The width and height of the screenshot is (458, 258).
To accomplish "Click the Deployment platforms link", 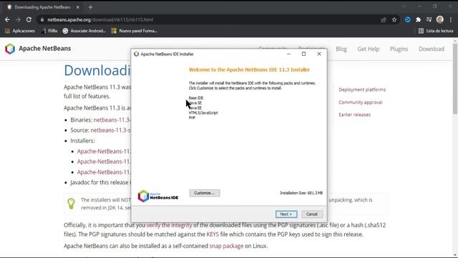I will click(x=362, y=90).
